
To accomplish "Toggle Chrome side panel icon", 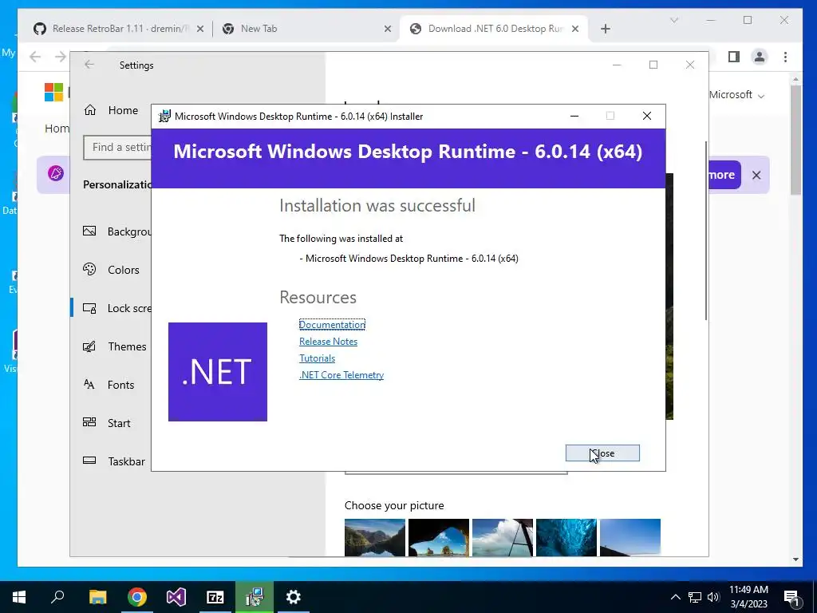I will pyautogui.click(x=734, y=57).
